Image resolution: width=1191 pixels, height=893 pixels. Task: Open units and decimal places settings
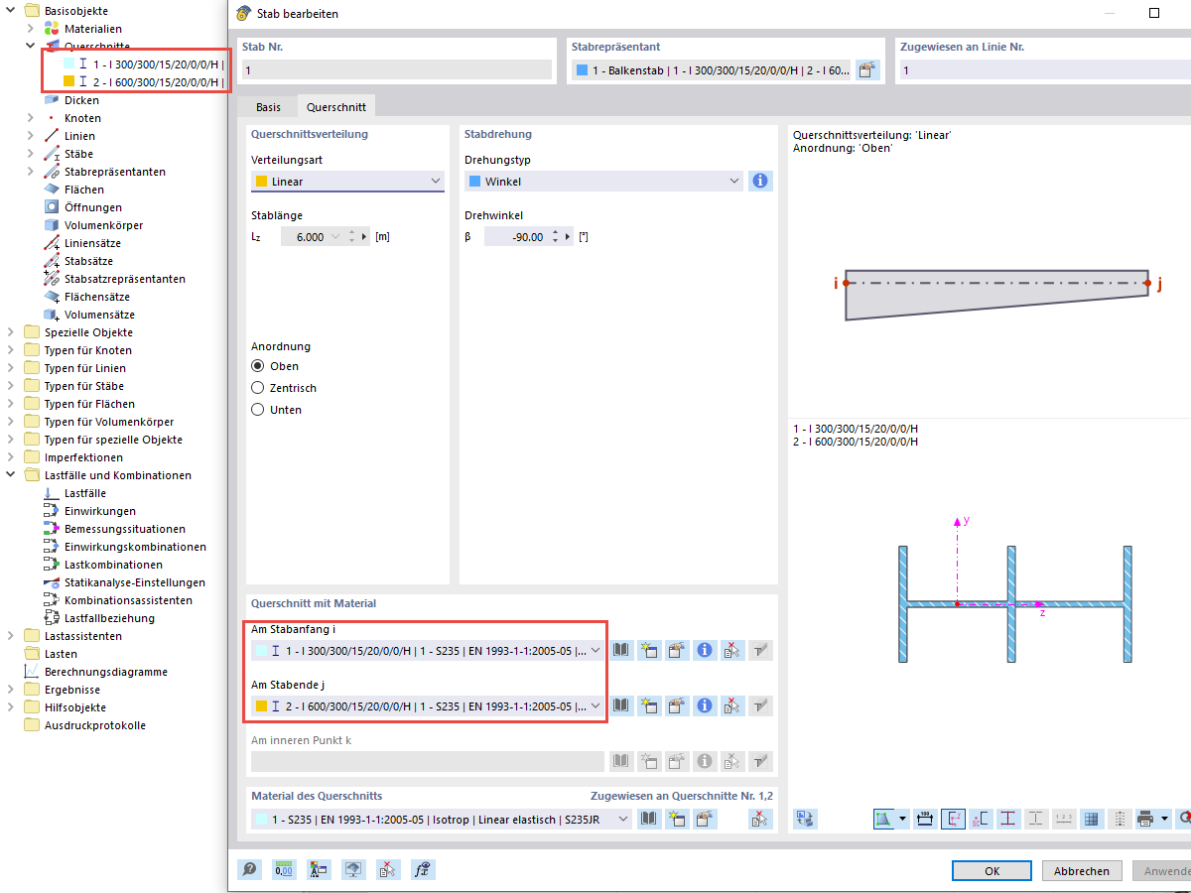[284, 870]
